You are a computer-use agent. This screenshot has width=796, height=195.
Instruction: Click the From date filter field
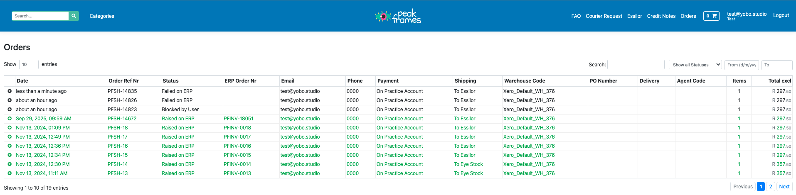[742, 65]
